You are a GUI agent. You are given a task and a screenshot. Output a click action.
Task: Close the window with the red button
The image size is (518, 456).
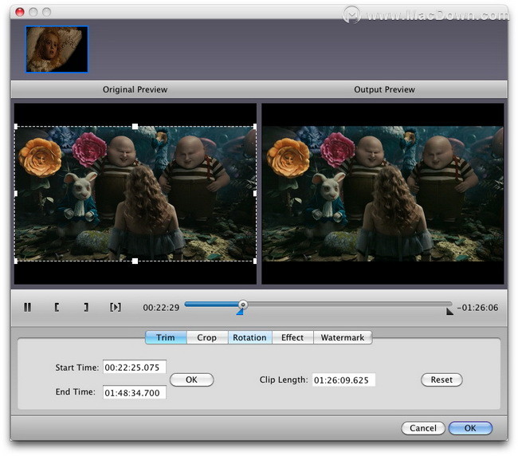coord(20,12)
